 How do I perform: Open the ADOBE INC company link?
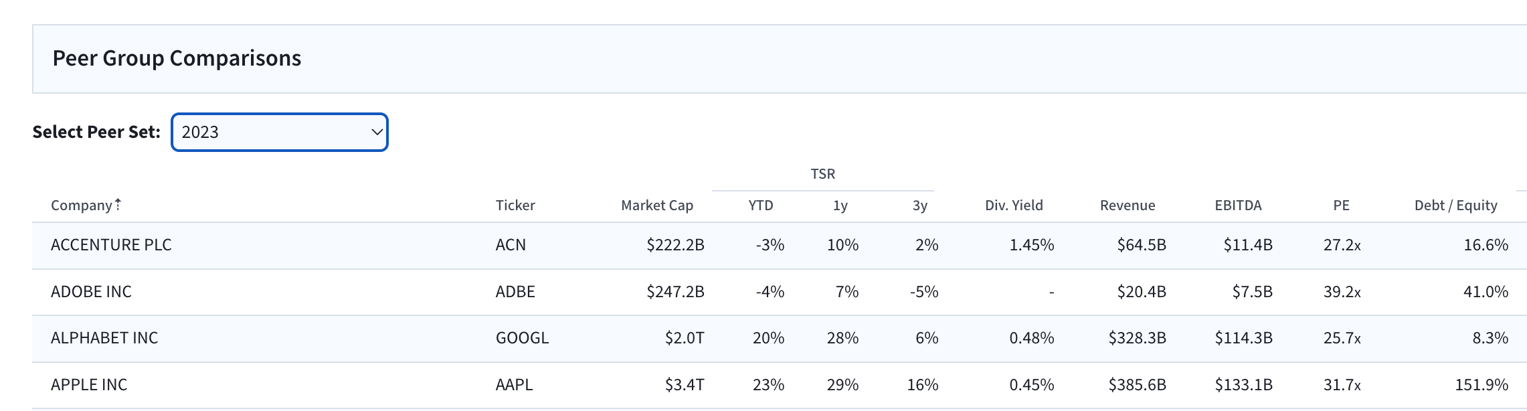[91, 292]
